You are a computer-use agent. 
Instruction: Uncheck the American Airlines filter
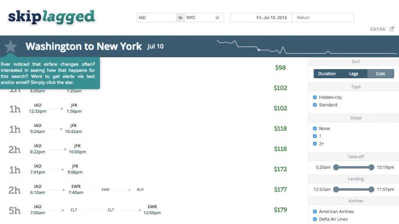coord(315,212)
